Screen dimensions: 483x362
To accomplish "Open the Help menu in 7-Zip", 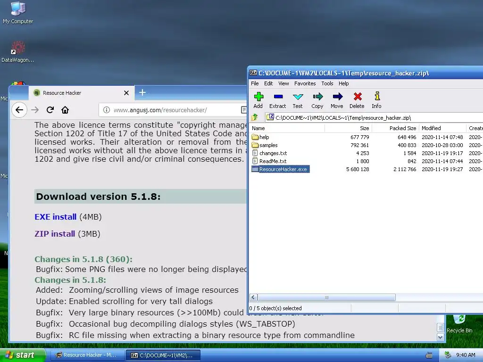I will (343, 83).
